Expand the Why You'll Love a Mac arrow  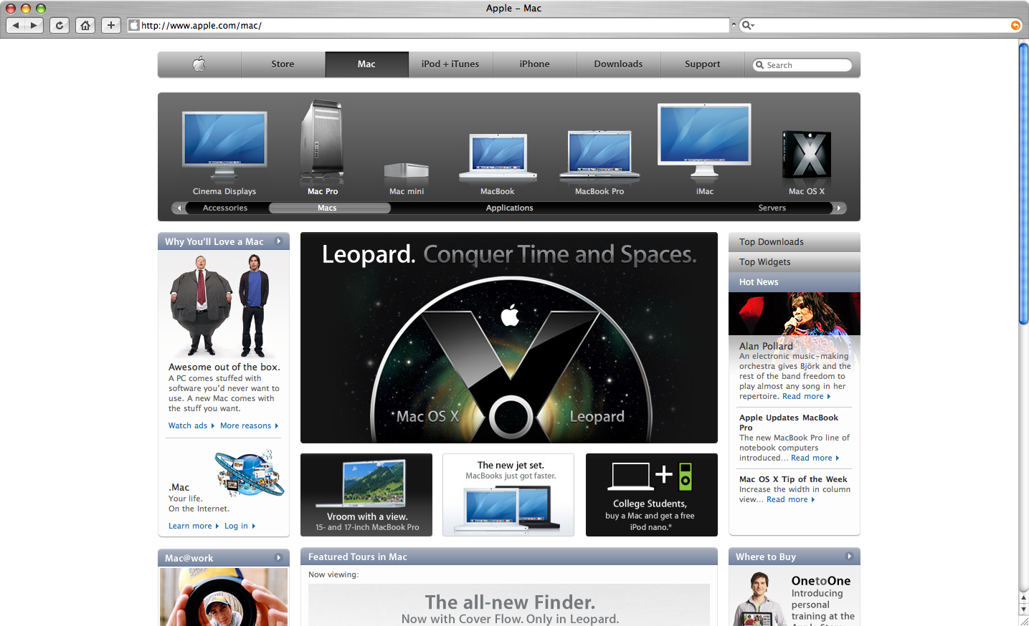[279, 241]
